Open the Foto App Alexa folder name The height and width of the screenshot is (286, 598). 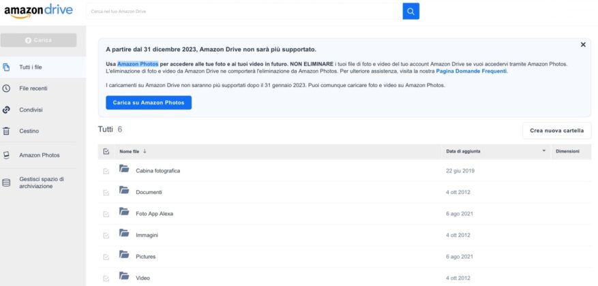155,214
